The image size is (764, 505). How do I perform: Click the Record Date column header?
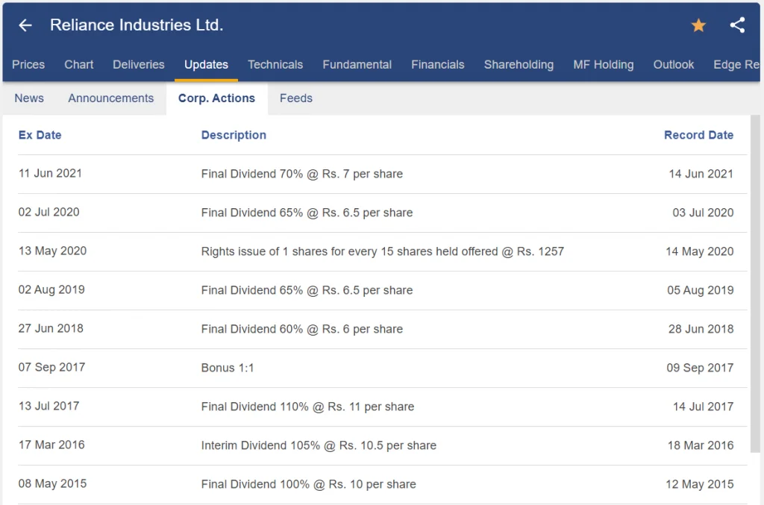click(698, 135)
